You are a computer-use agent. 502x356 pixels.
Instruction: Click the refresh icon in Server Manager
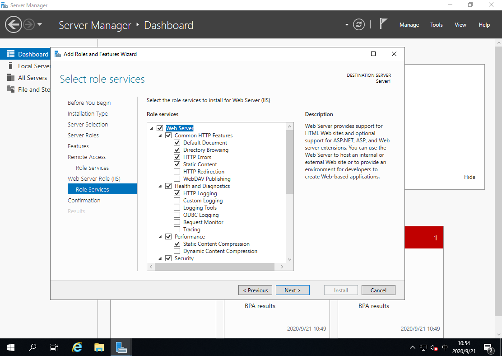point(358,25)
